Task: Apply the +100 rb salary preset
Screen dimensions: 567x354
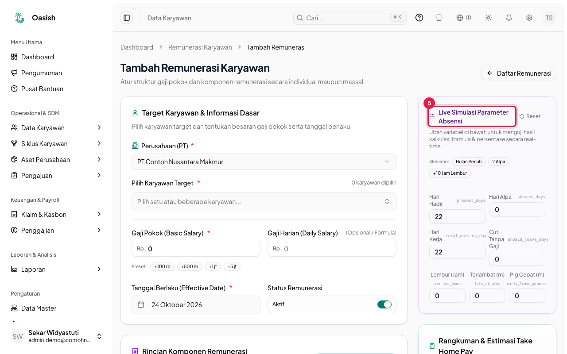Action: pyautogui.click(x=162, y=266)
